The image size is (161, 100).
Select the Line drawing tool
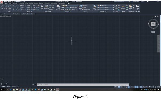point(2,7)
